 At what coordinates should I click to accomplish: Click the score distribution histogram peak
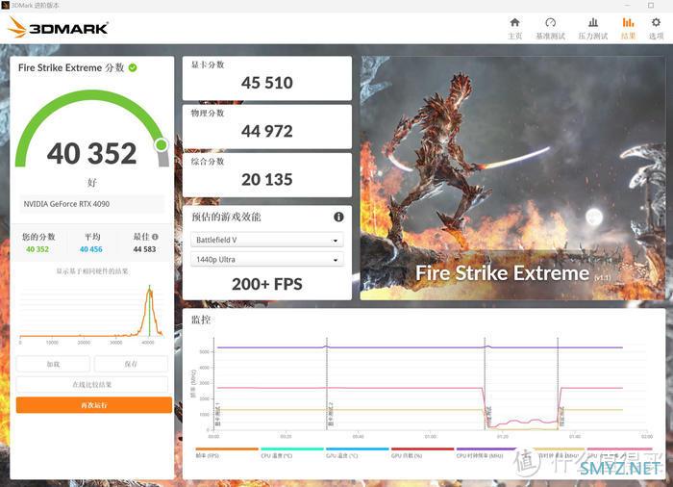click(x=149, y=290)
